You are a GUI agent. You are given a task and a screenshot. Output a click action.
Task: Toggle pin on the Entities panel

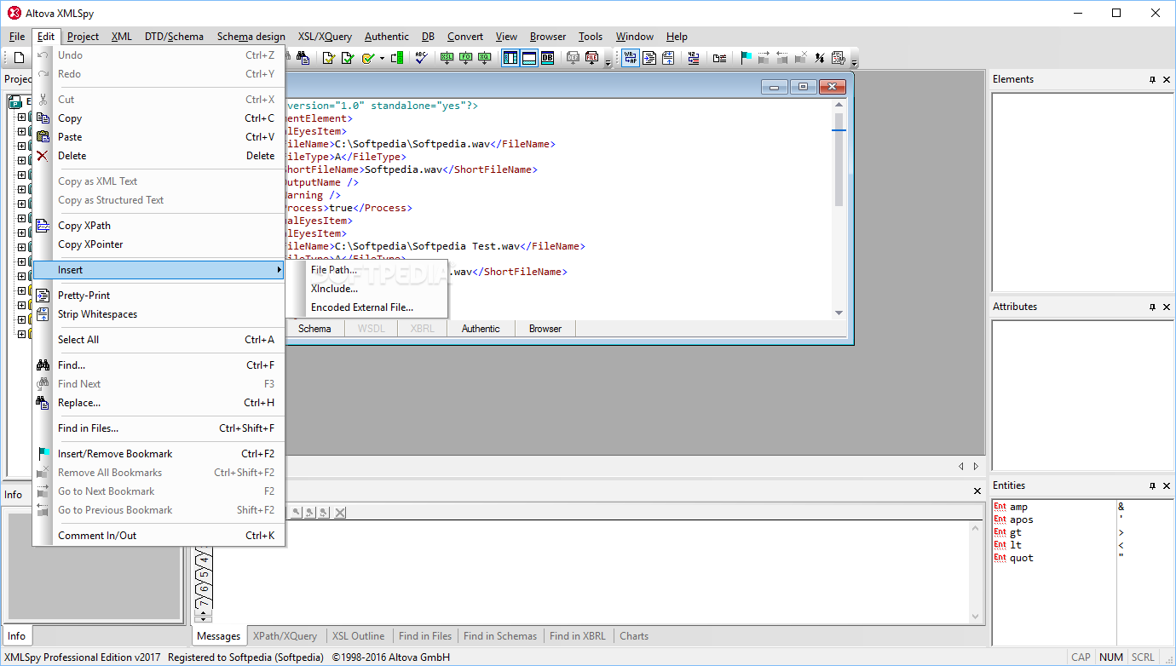1152,485
